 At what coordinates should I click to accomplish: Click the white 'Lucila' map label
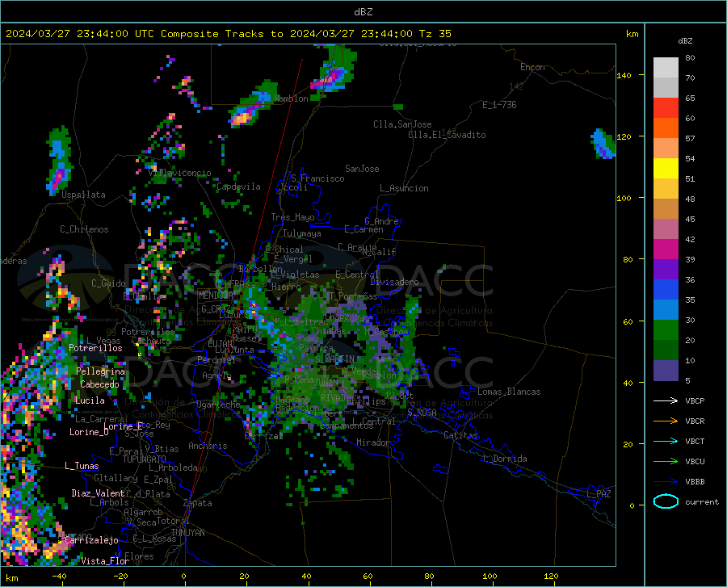point(90,400)
